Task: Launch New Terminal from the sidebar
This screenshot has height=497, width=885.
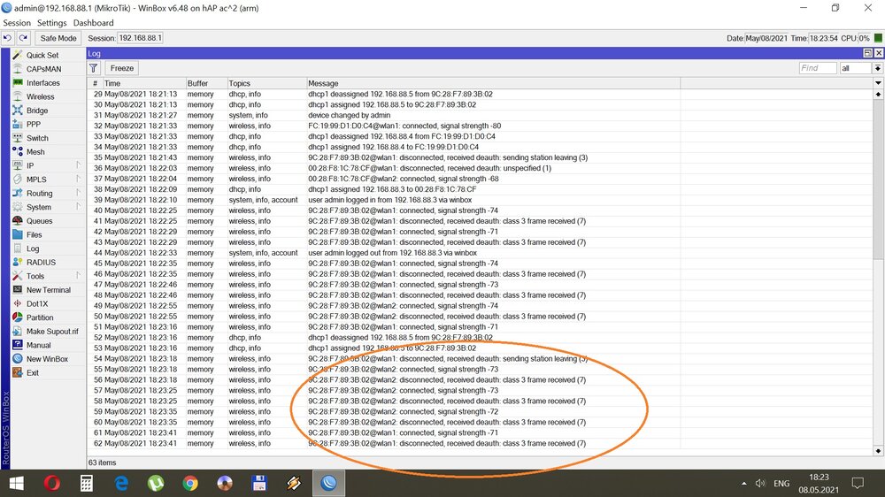Action: 48,290
